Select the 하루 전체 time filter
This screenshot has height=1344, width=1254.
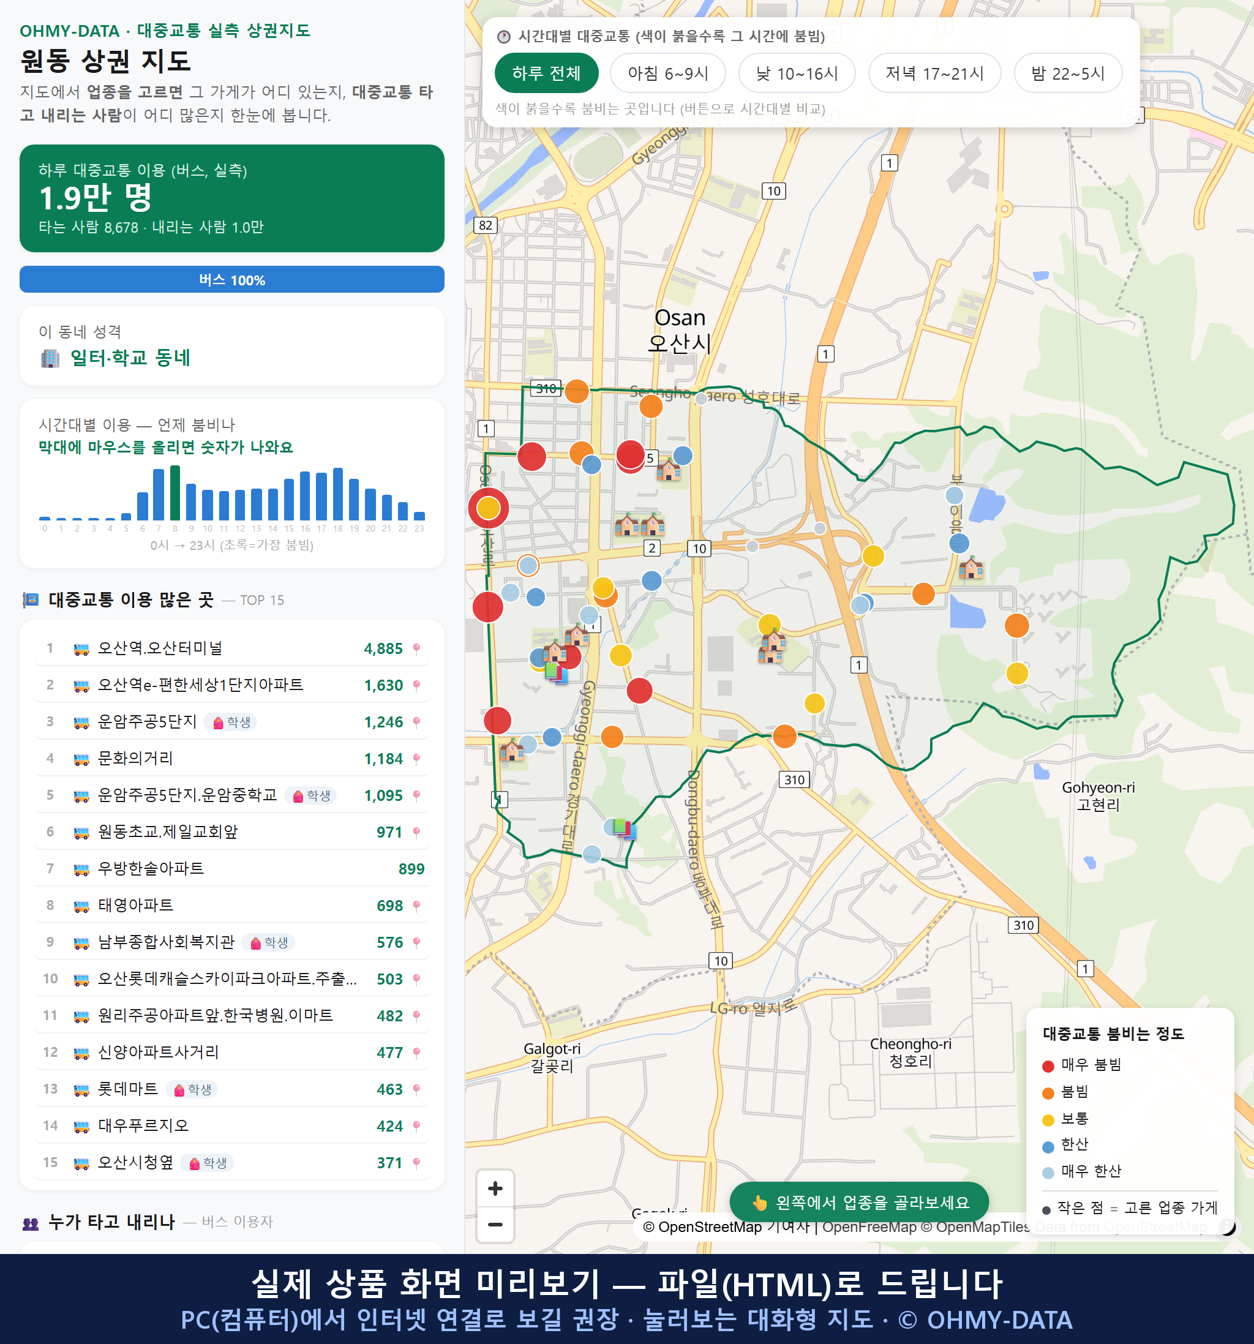coord(546,73)
